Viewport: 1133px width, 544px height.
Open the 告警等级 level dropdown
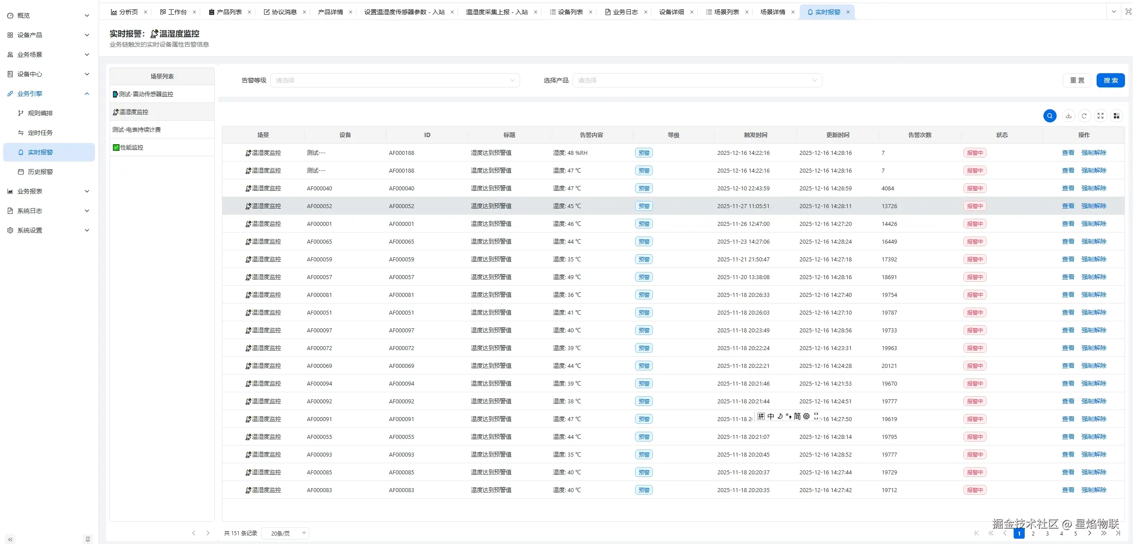(395, 80)
